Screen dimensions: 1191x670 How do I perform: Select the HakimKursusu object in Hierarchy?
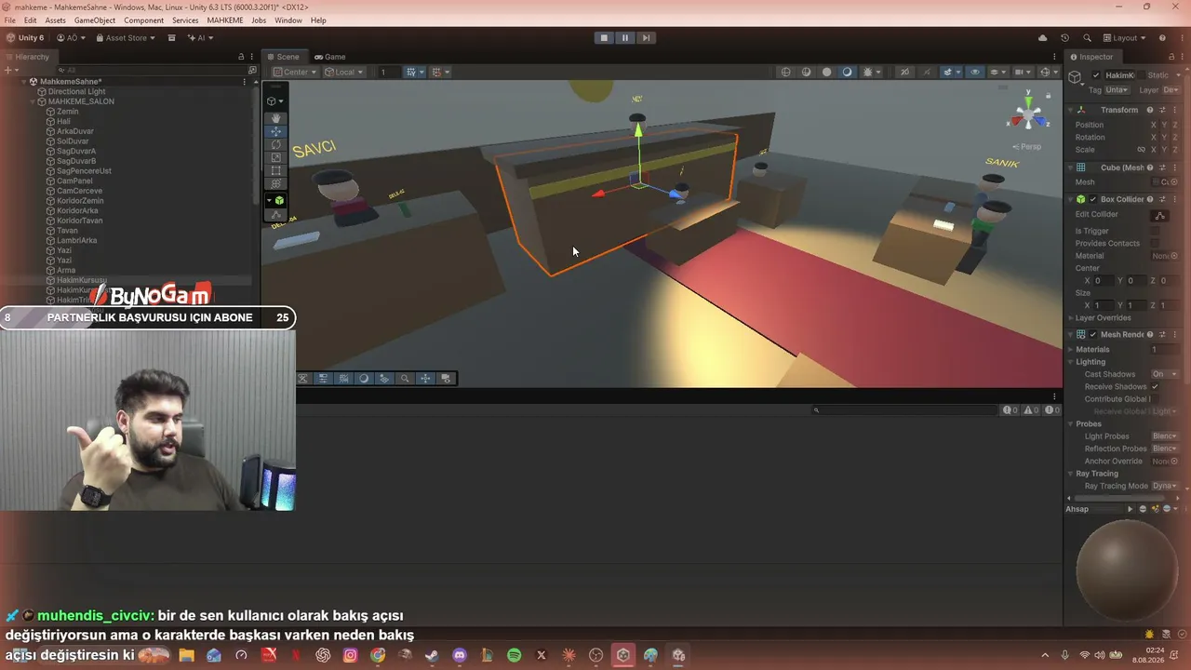click(x=82, y=280)
